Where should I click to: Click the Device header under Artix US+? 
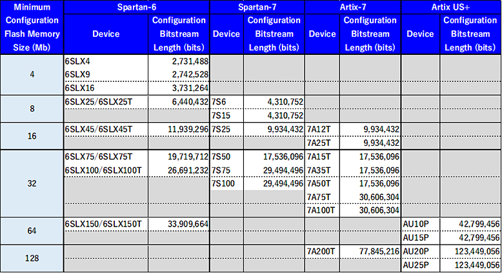click(x=420, y=34)
